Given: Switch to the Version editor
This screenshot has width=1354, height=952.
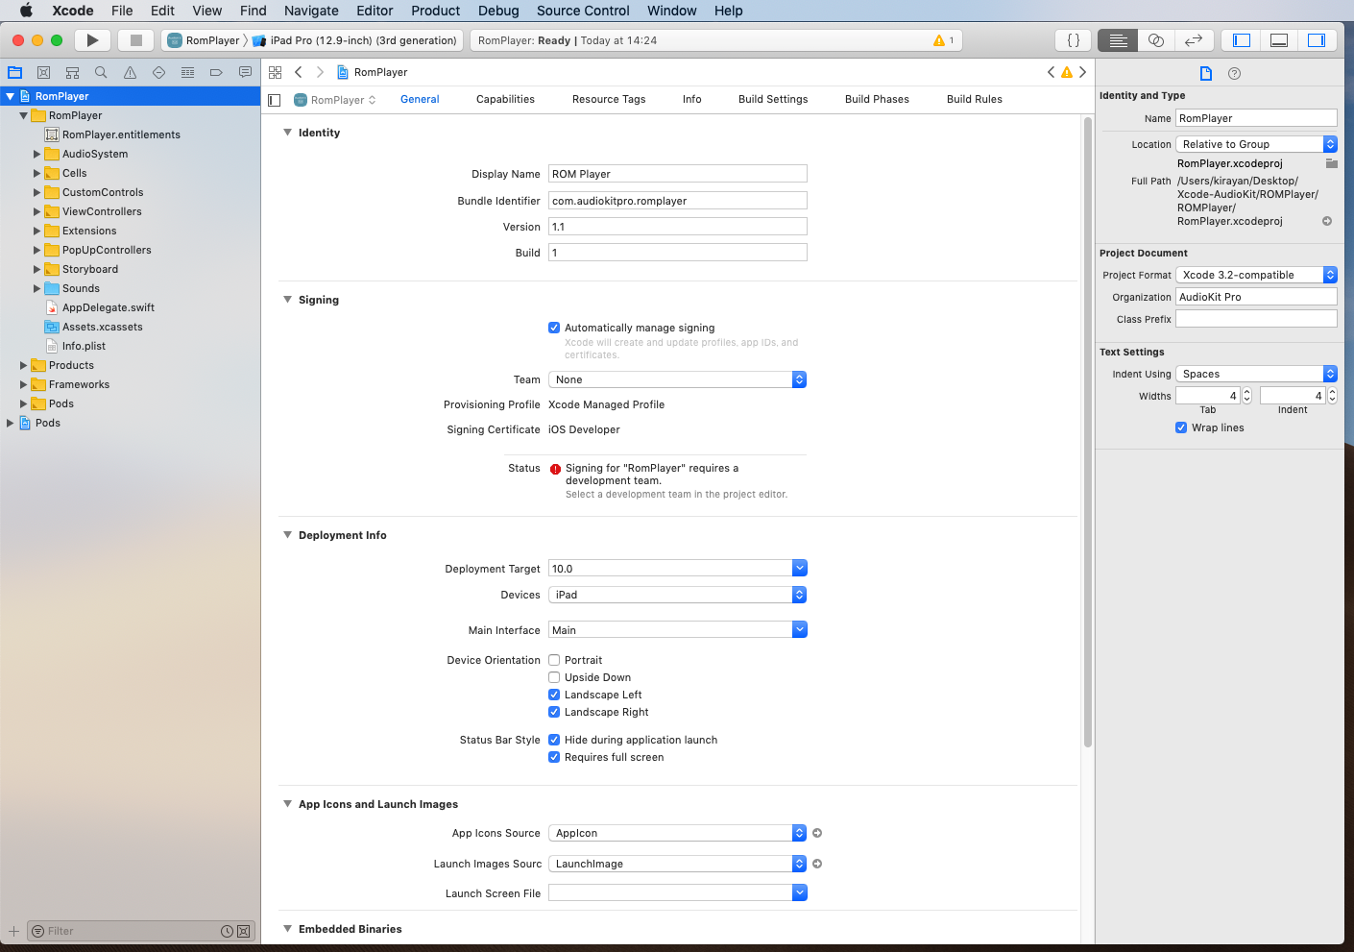Looking at the screenshot, I should [1194, 40].
